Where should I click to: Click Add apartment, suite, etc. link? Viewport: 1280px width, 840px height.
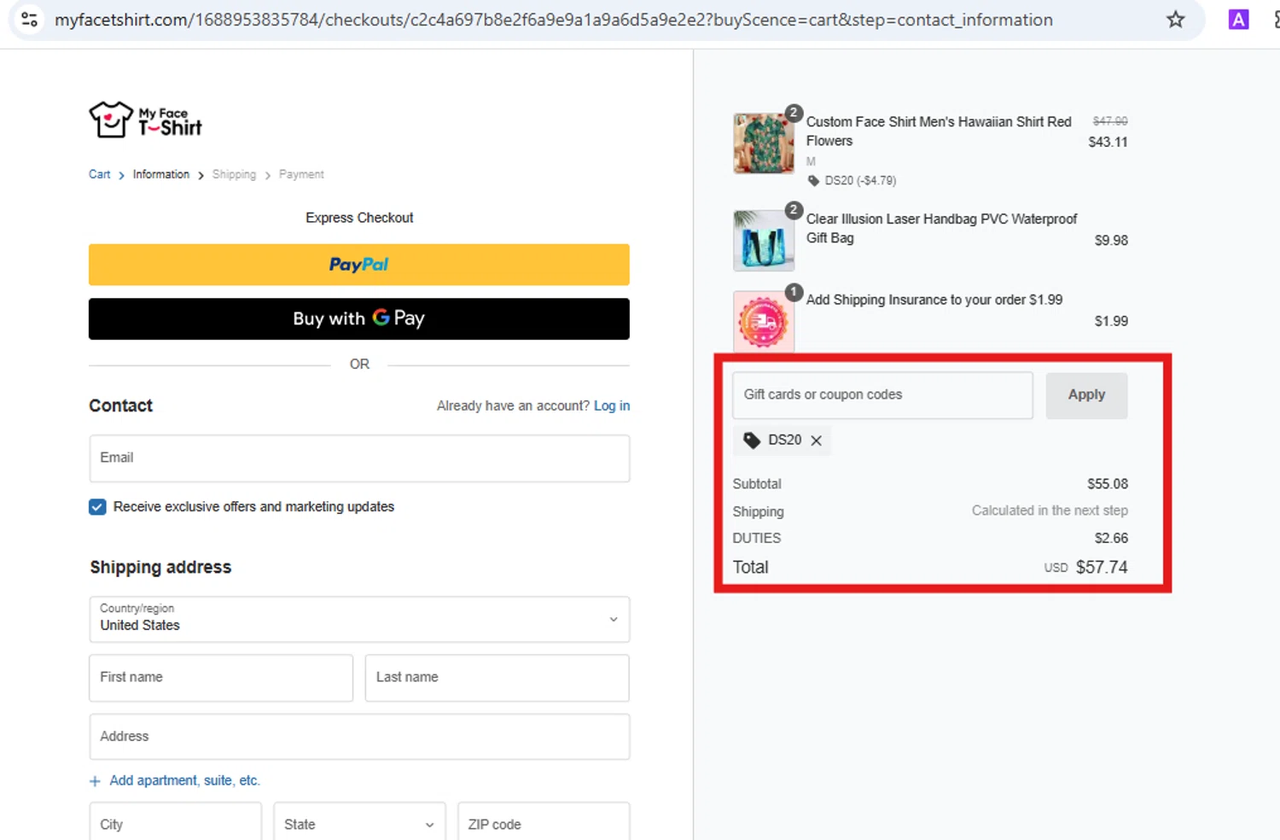click(184, 780)
